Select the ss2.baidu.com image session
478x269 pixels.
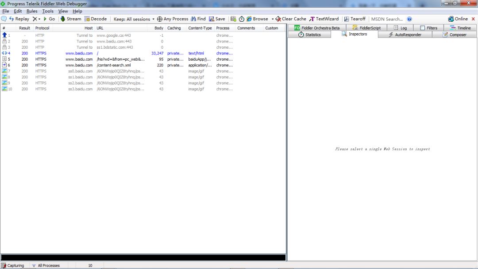[143, 83]
